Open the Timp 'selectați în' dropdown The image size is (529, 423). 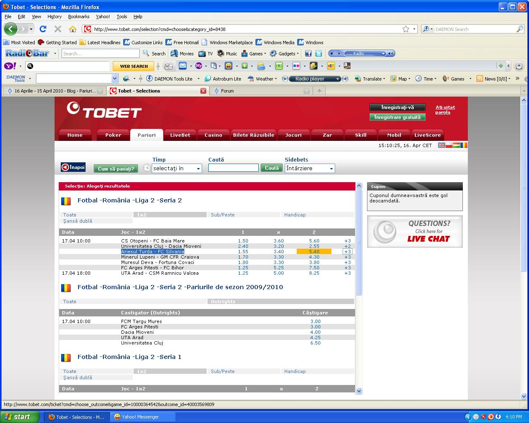176,168
